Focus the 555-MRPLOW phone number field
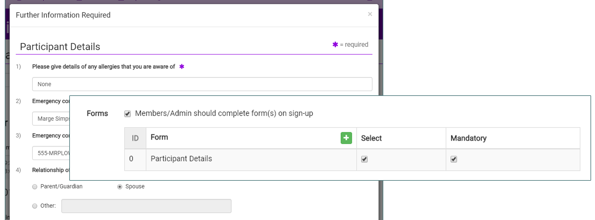 (51, 153)
